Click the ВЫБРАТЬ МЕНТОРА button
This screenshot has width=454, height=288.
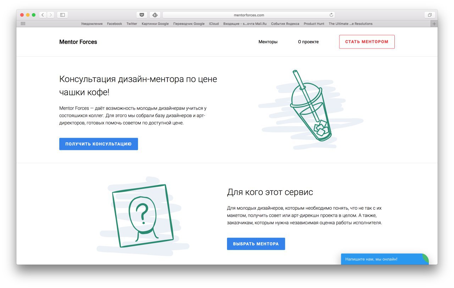click(256, 244)
